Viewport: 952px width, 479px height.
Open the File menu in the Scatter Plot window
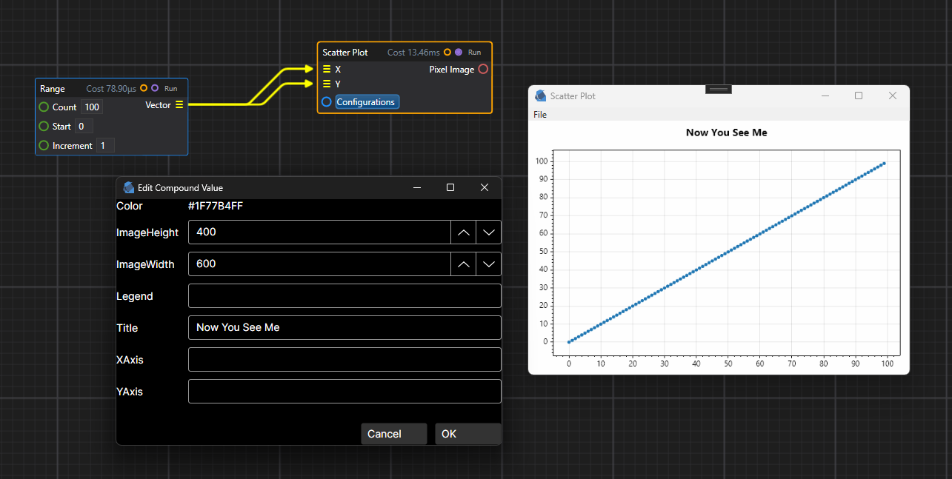pos(540,115)
